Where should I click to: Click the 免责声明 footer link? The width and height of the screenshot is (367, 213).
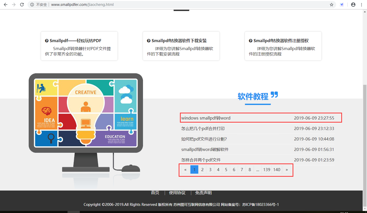[x=203, y=193]
